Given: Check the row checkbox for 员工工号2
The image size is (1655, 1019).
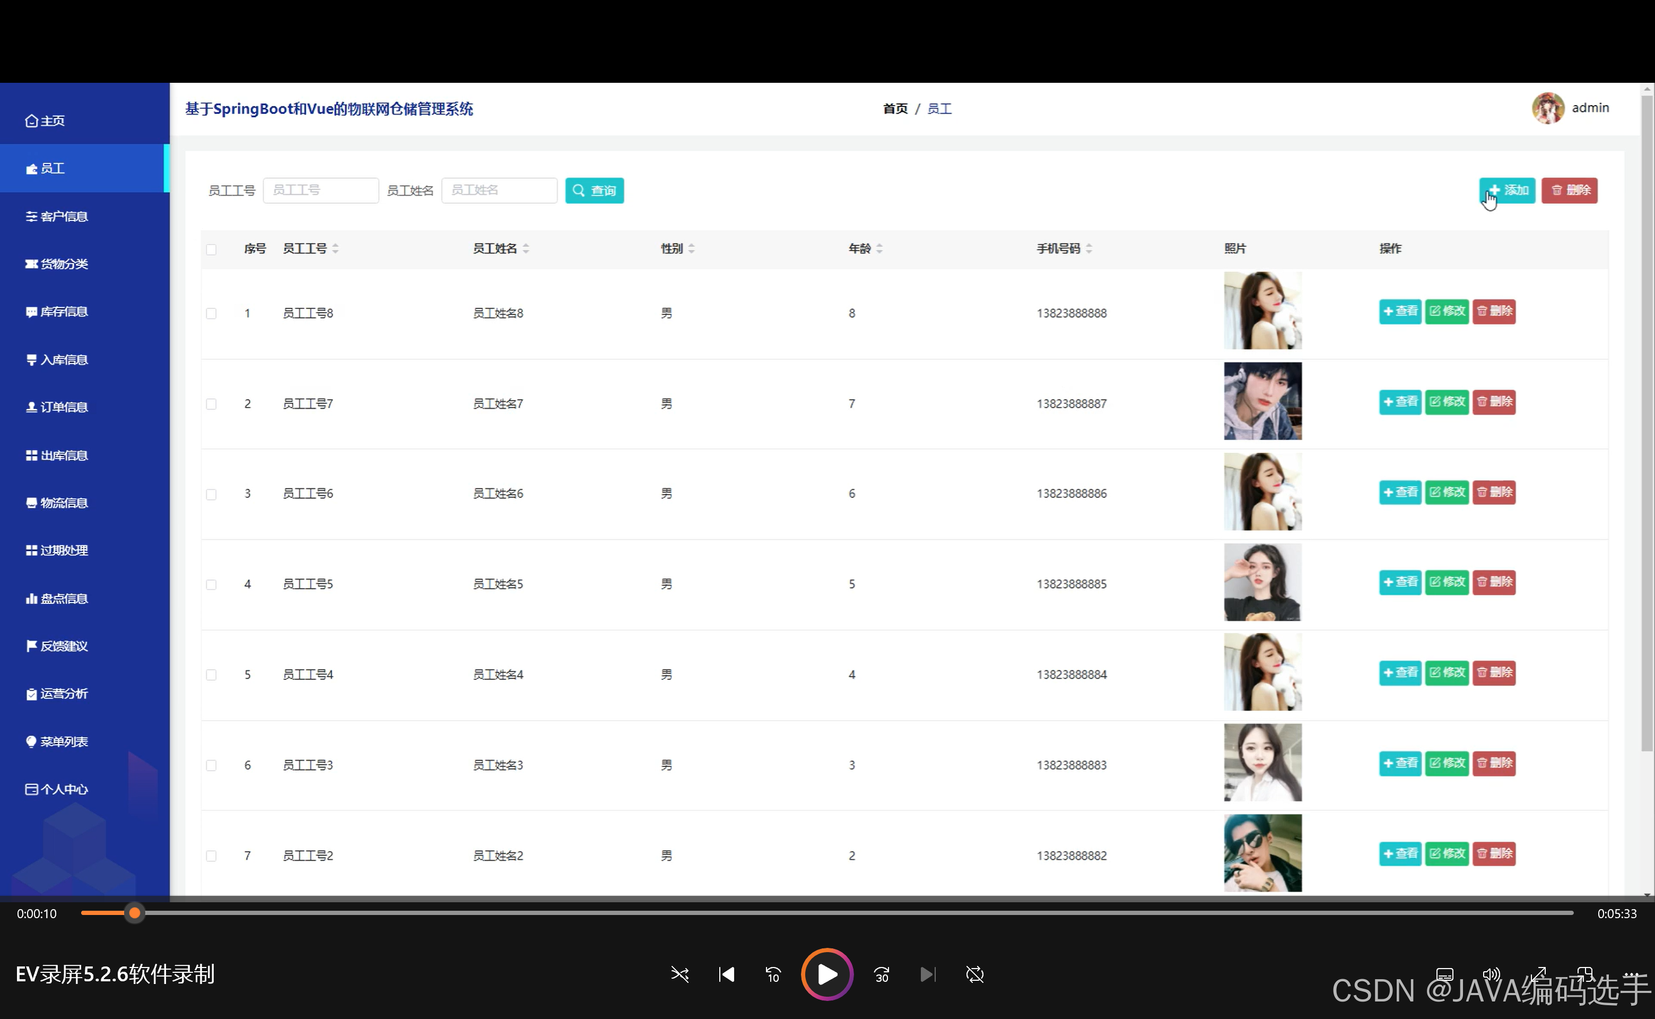Looking at the screenshot, I should (212, 856).
